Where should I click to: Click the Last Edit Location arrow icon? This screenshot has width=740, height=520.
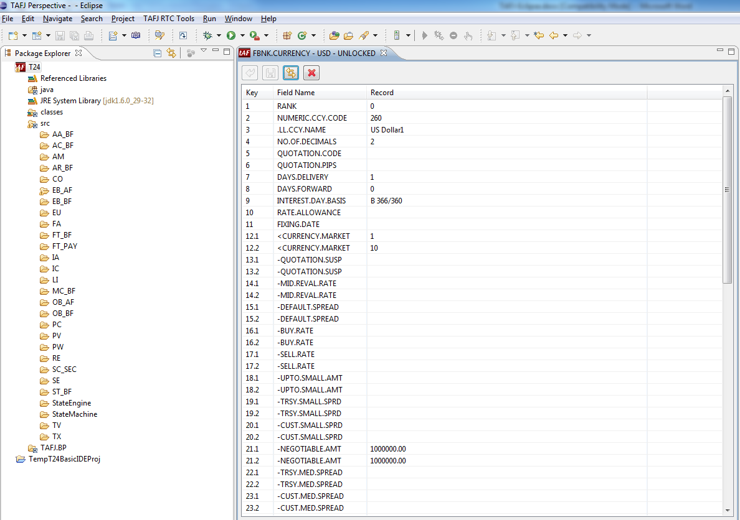click(x=539, y=35)
